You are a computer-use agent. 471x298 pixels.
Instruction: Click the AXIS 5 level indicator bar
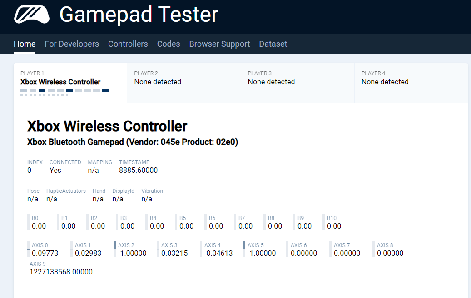244,249
